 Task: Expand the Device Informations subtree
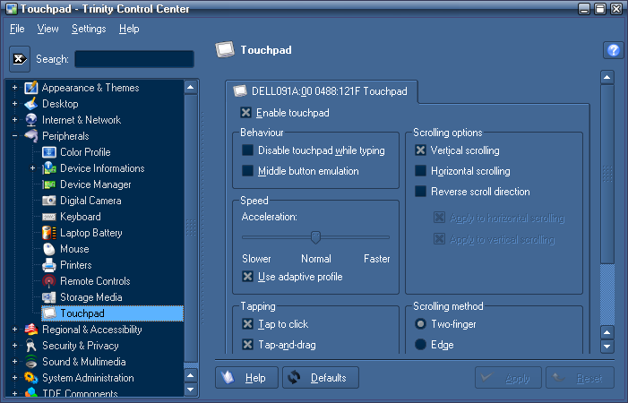click(x=32, y=168)
